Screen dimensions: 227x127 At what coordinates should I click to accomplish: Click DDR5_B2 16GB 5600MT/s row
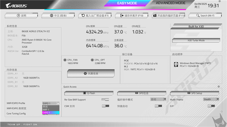24,86
